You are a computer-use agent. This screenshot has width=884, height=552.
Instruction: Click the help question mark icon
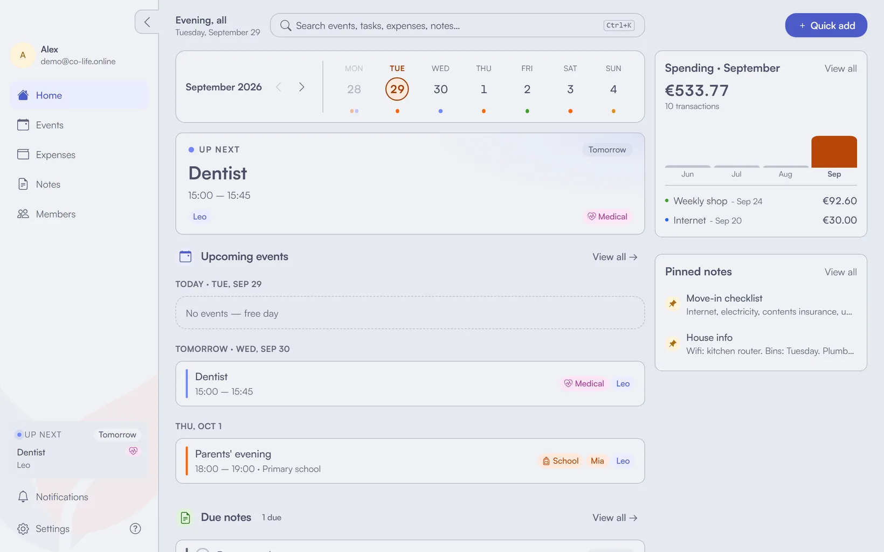tap(135, 529)
